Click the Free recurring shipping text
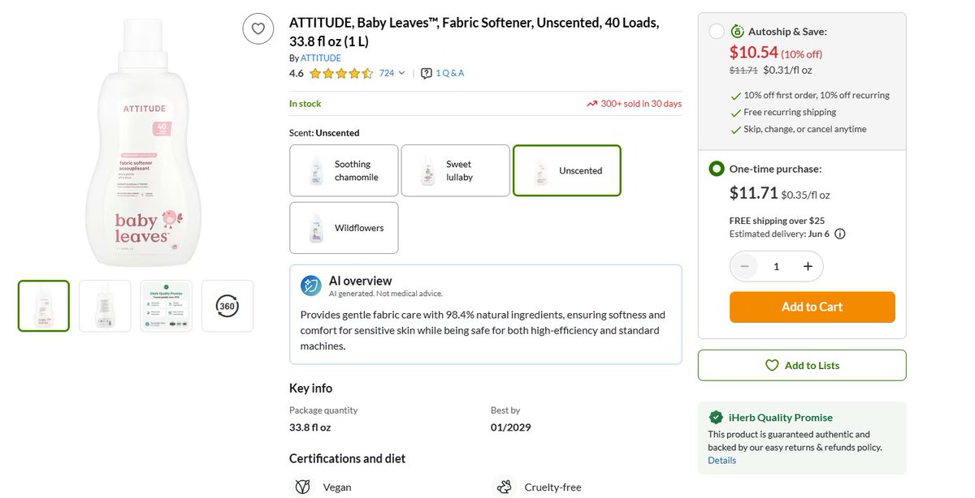Screen dimensions: 975x498 click(x=790, y=112)
